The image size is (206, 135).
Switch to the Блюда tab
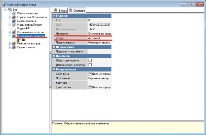click(60, 10)
